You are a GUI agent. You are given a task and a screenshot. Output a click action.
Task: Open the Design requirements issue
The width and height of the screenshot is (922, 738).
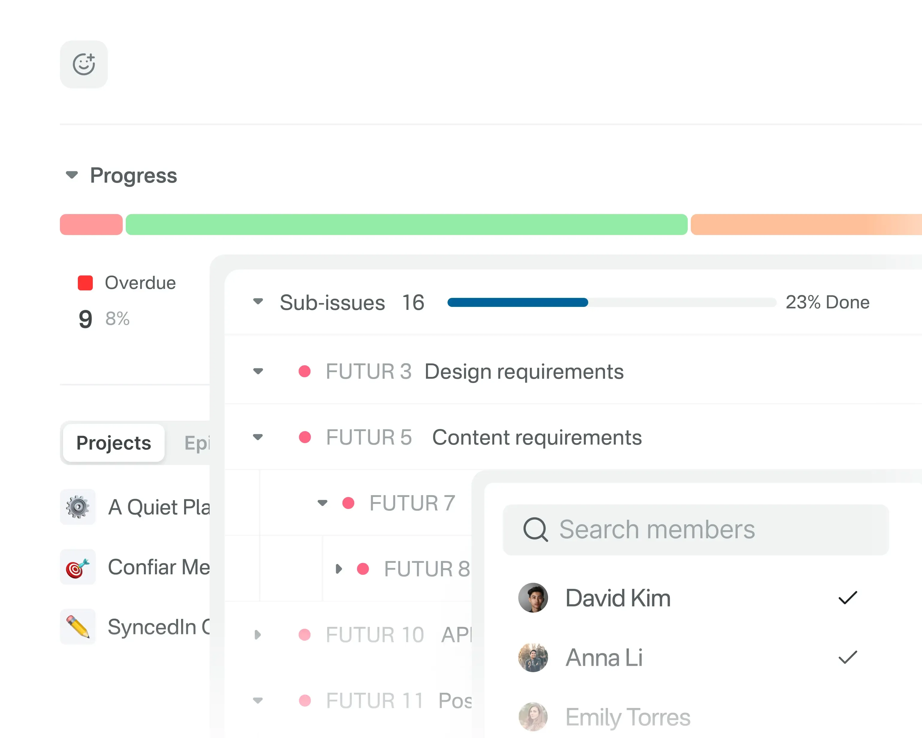(x=524, y=371)
